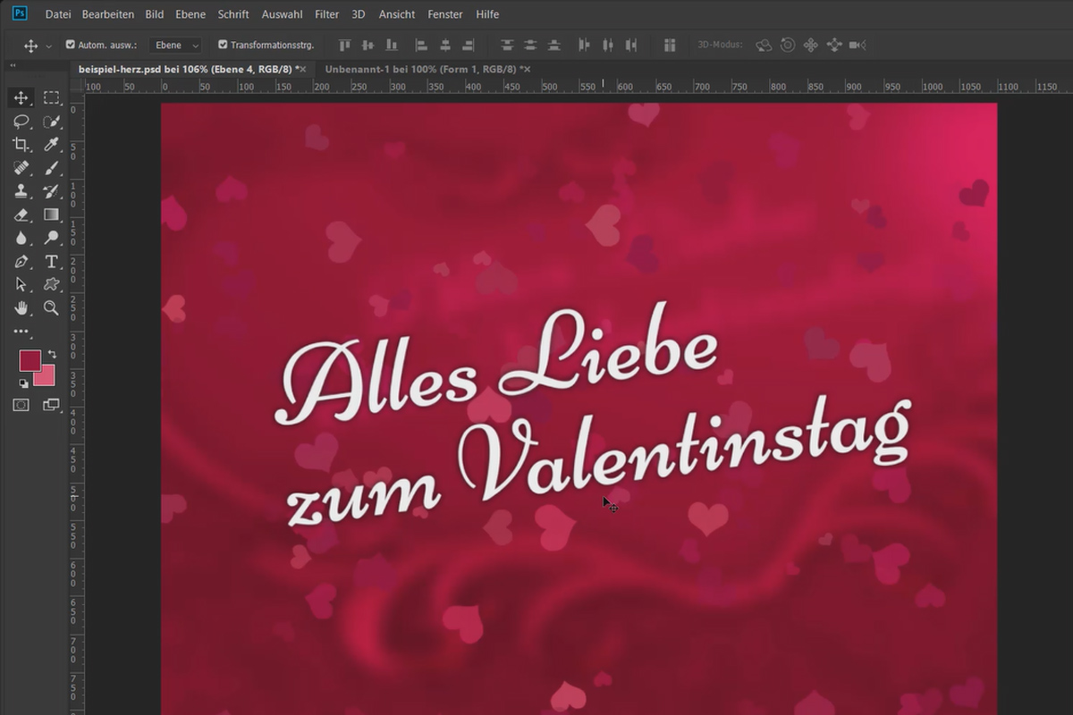1073x715 pixels.
Task: Swap foreground and background colors
Action: point(52,355)
